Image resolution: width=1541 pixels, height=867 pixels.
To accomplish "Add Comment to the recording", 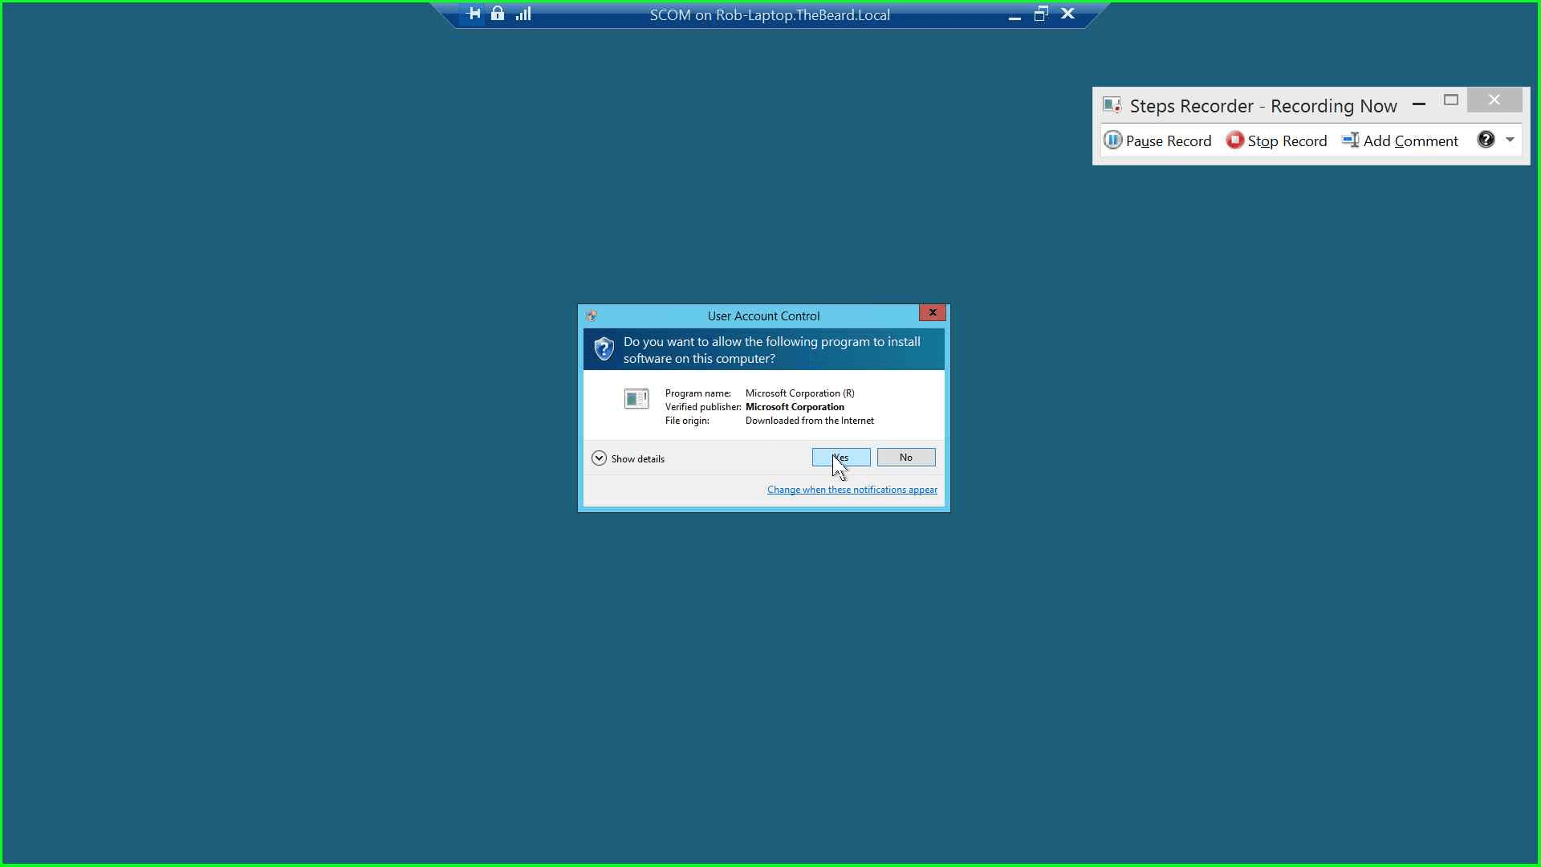I will [1400, 140].
